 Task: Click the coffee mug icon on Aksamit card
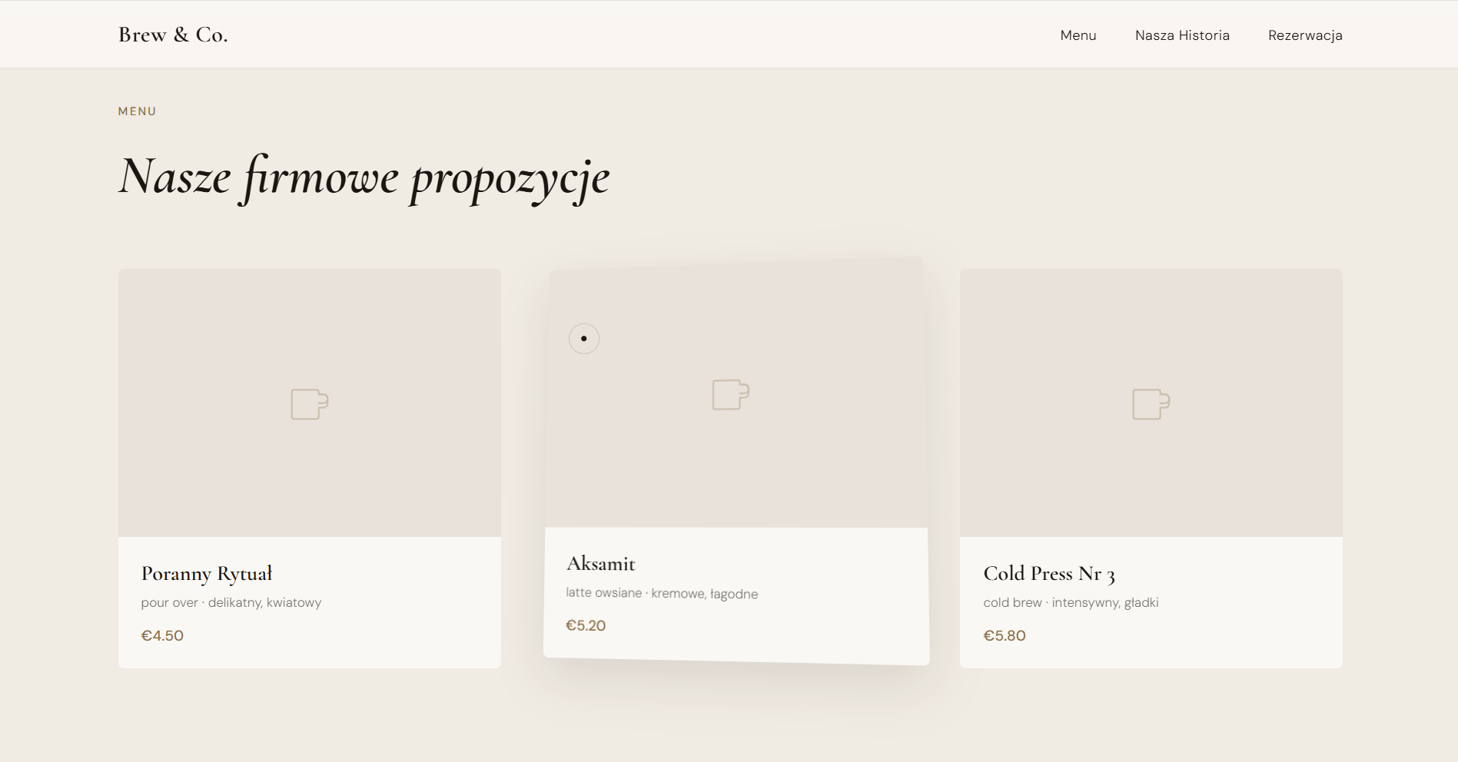(x=729, y=395)
